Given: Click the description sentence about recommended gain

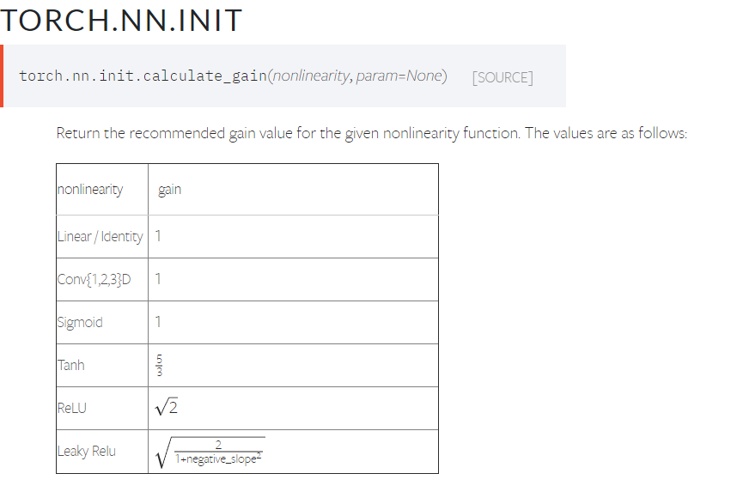Looking at the screenshot, I should [372, 133].
